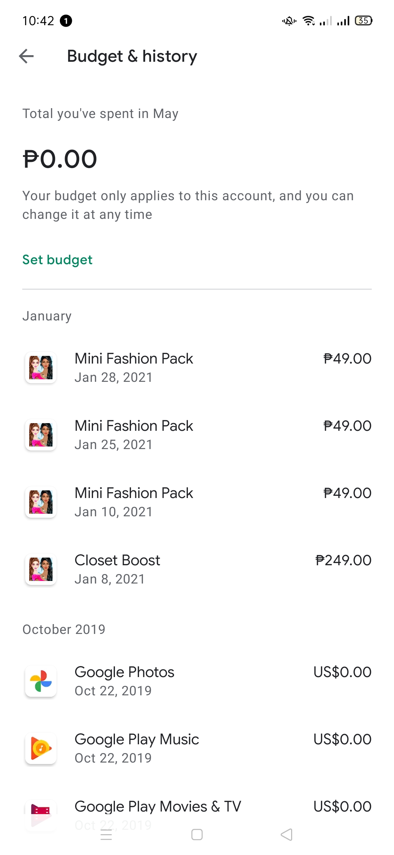This screenshot has width=394, height=855.
Task: Tap the Closet Boost app icon
Action: (x=41, y=569)
